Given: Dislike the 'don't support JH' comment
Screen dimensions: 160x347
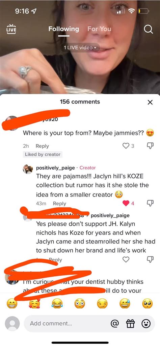Looking at the screenshot, I should (151, 260).
